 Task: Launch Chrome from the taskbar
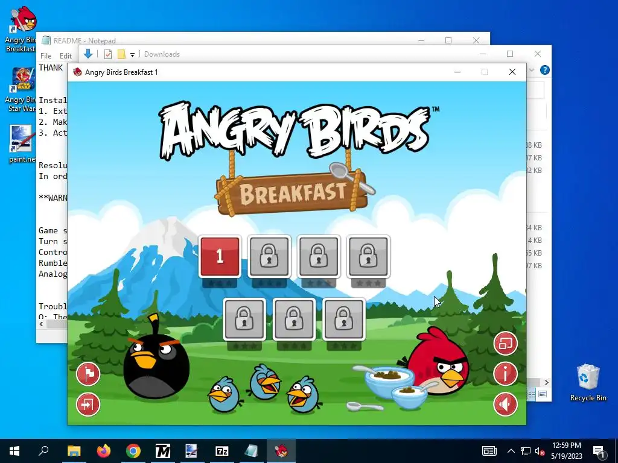pos(133,451)
